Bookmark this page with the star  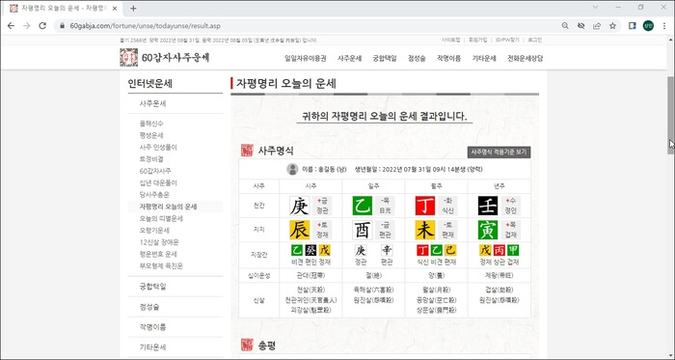[612, 26]
